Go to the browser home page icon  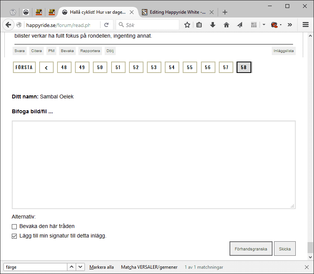click(226, 25)
